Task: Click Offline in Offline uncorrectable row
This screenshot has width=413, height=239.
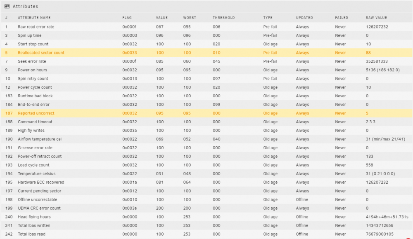Action: [302, 199]
